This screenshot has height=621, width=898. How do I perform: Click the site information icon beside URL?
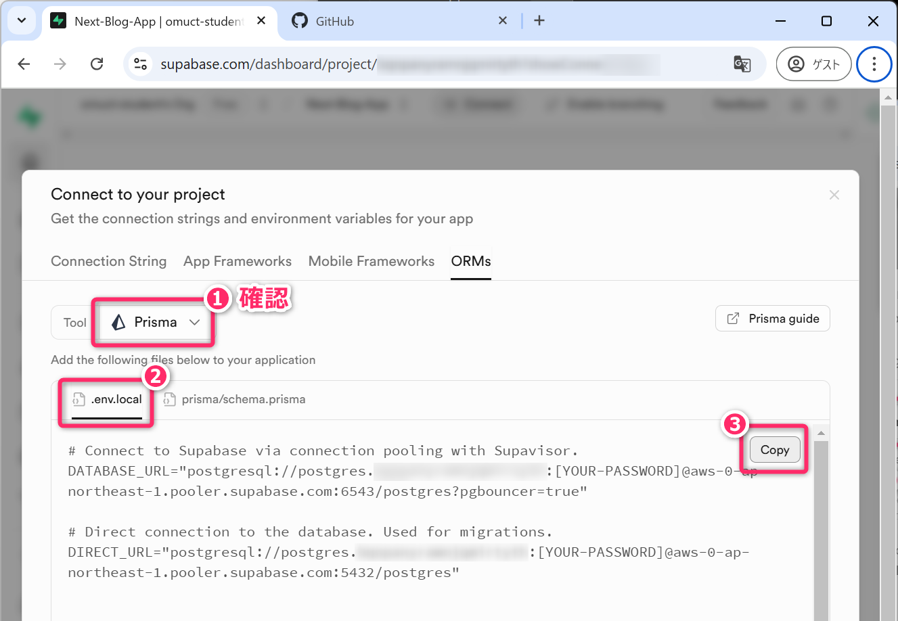pos(141,64)
